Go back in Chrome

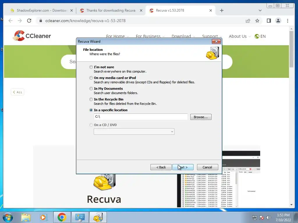[x=10, y=21]
